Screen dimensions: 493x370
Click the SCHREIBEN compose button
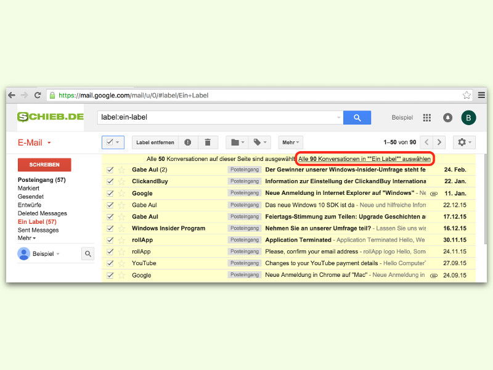[44, 165]
